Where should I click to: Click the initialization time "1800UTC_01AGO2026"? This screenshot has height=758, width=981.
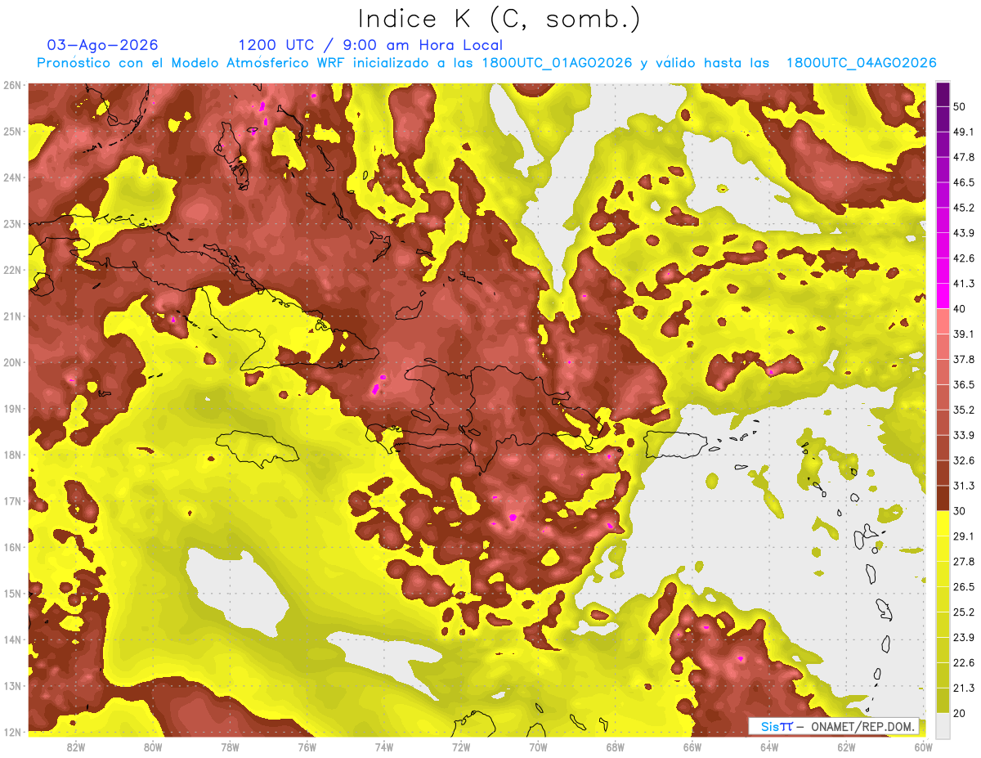pos(557,63)
